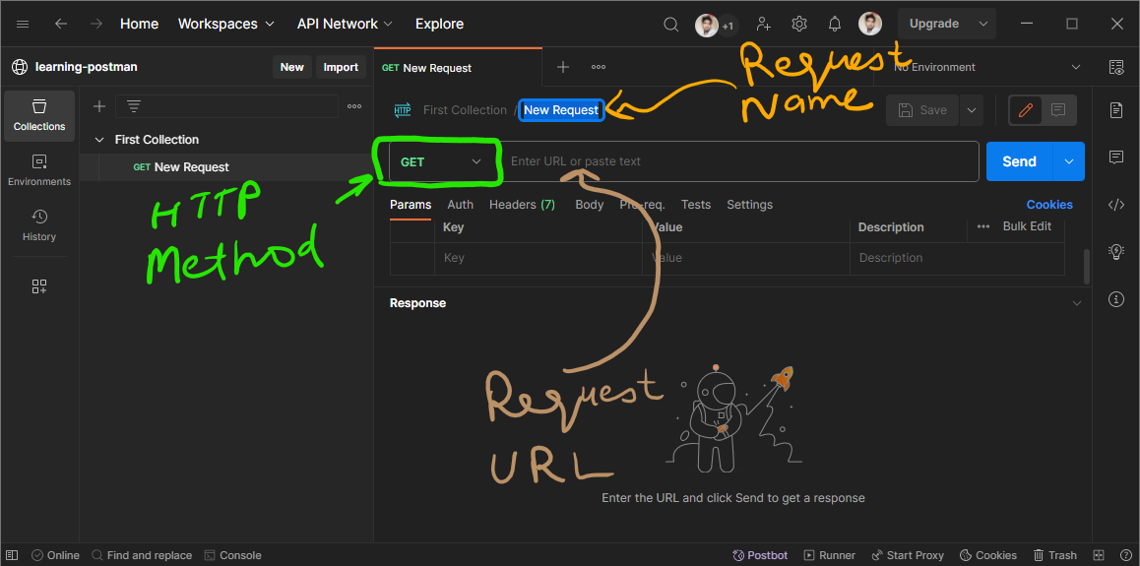Click Bulk Edit in params table
1140x566 pixels.
1027,226
